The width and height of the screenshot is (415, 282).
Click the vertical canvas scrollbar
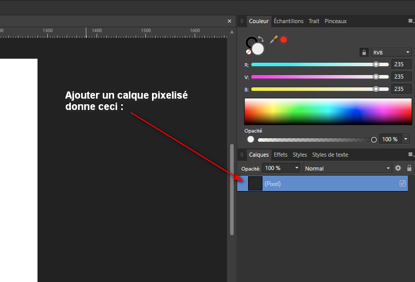pos(232,190)
